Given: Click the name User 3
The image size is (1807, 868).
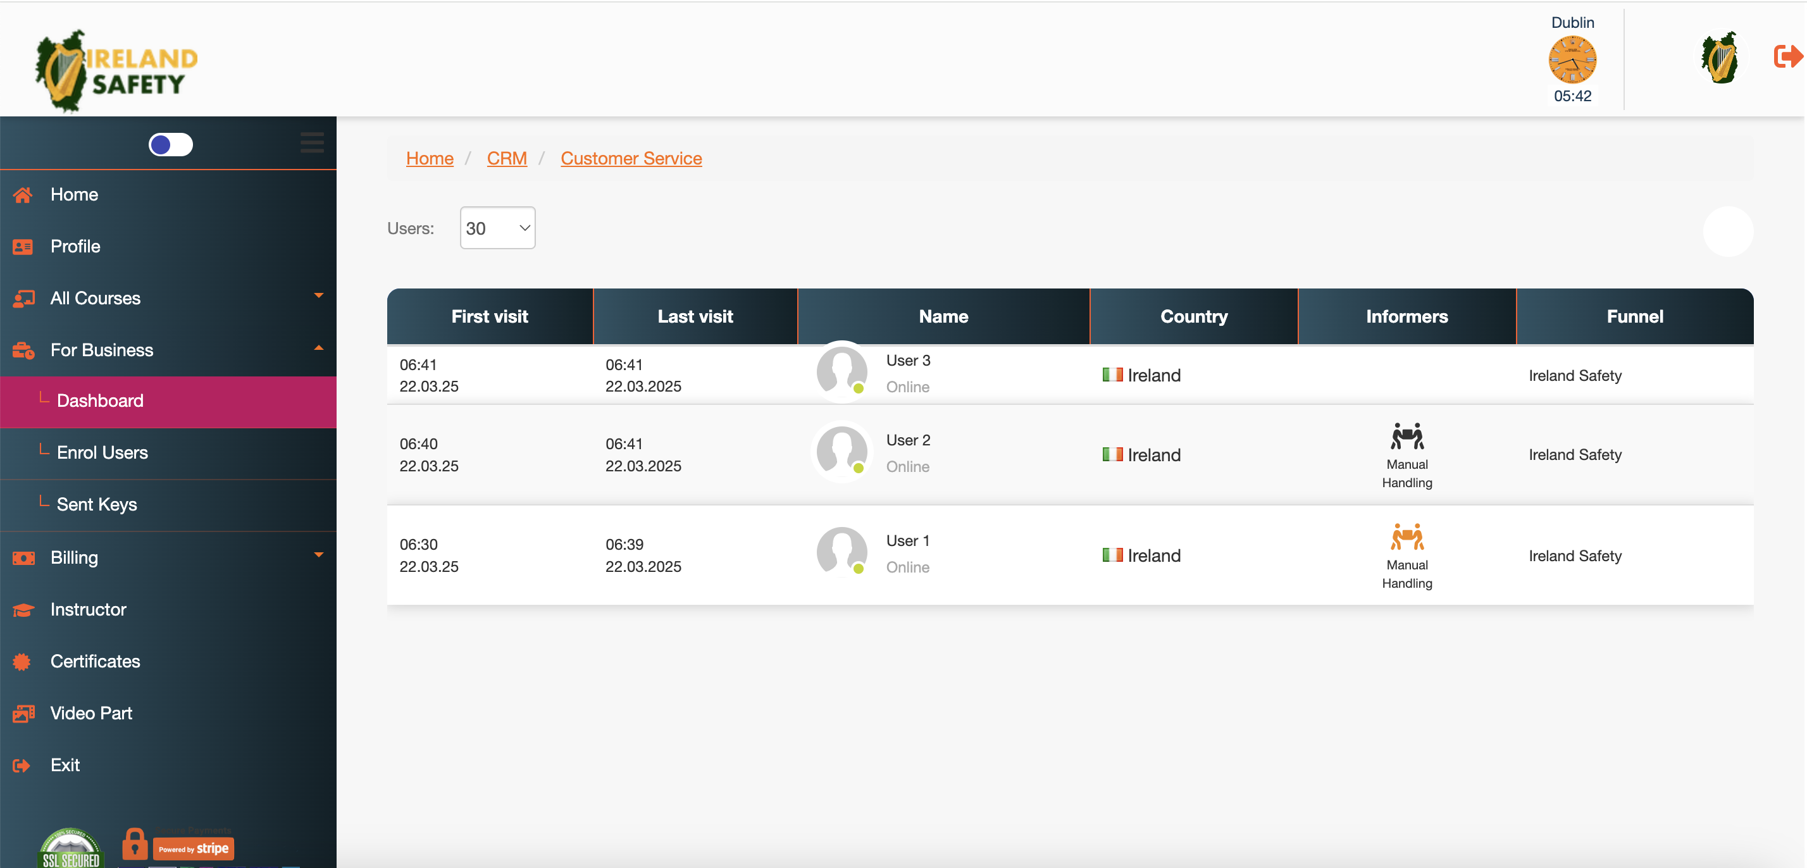Looking at the screenshot, I should tap(908, 361).
